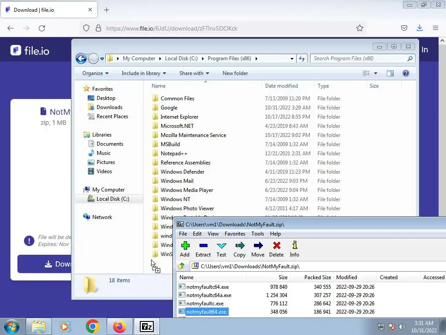Expand breadcrumb arrow after Local Disk (C:)
This screenshot has height=335, width=446.
coord(203,58)
